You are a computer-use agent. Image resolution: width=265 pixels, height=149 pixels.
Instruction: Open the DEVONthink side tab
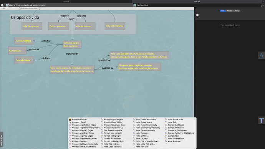coord(2,140)
